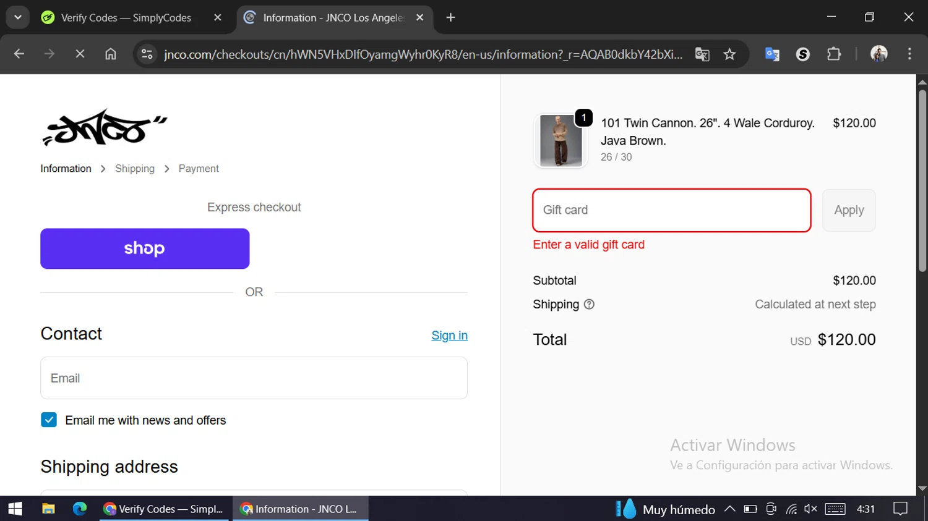Image resolution: width=928 pixels, height=521 pixels.
Task: Open Chrome three-dot menu
Action: point(909,54)
